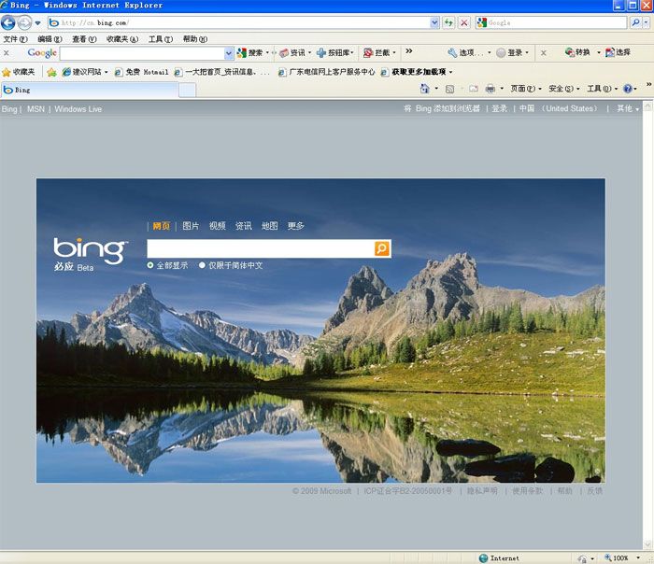
Task: Click the Home icon in command bar
Action: (x=424, y=89)
